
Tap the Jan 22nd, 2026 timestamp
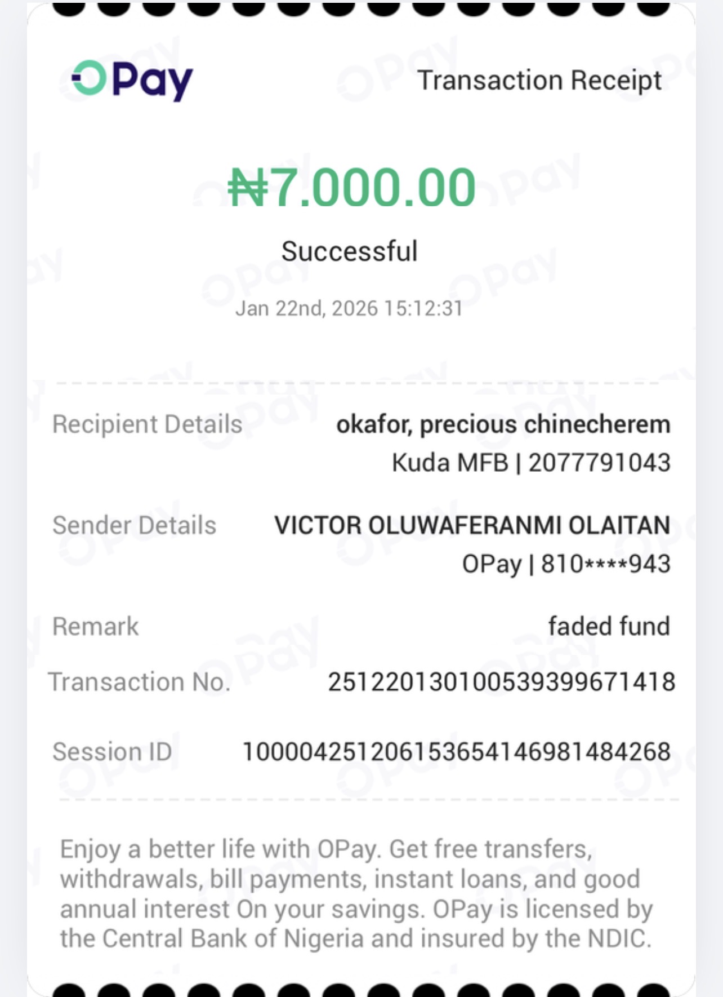349,308
